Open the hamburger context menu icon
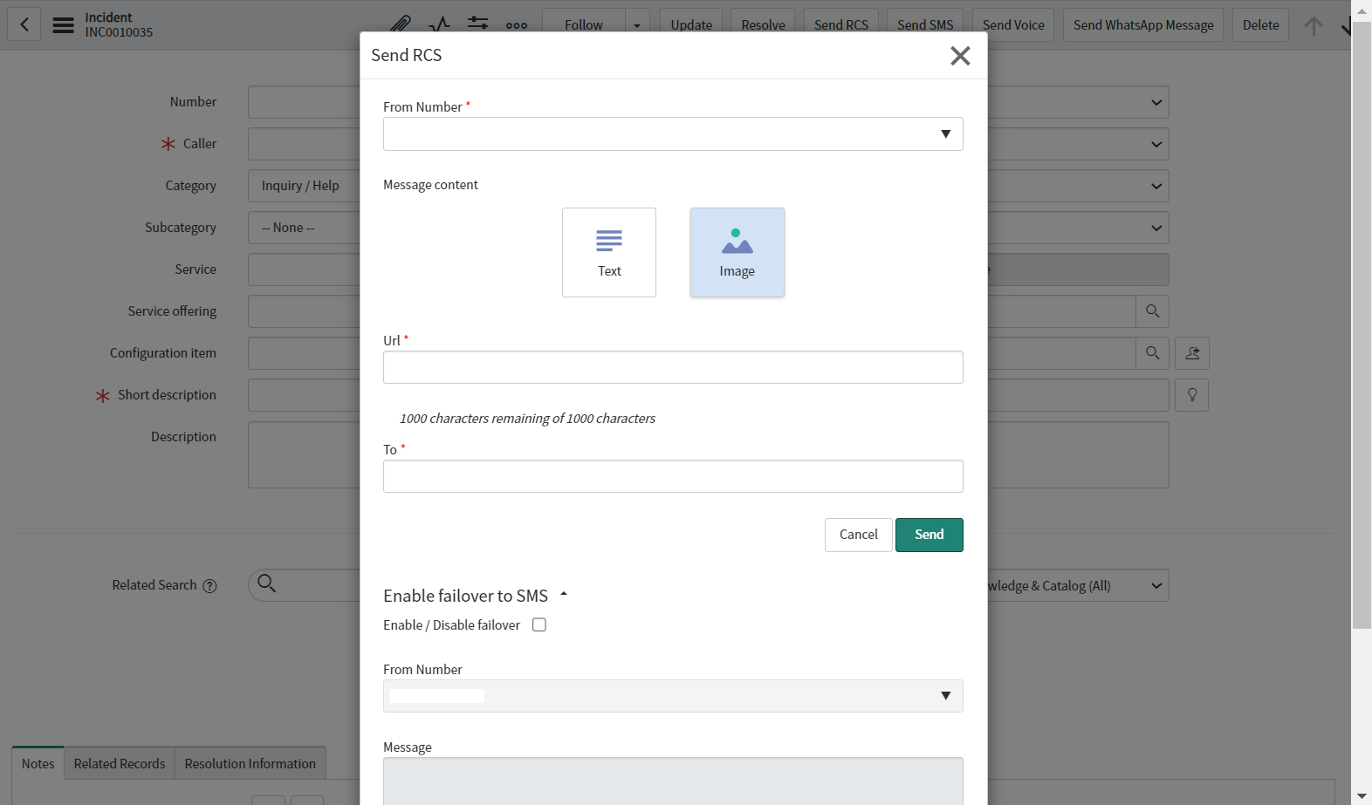The width and height of the screenshot is (1372, 805). coord(63,24)
